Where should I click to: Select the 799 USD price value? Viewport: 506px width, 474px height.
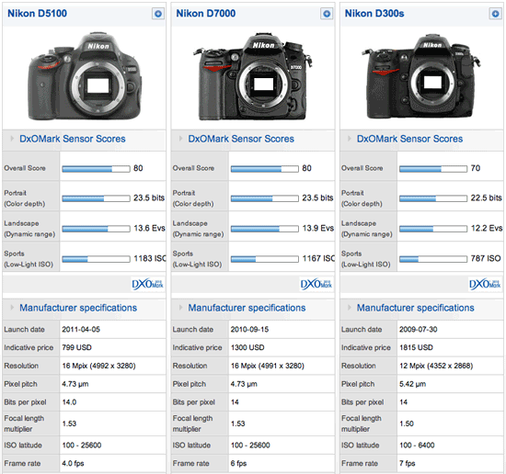click(x=76, y=347)
